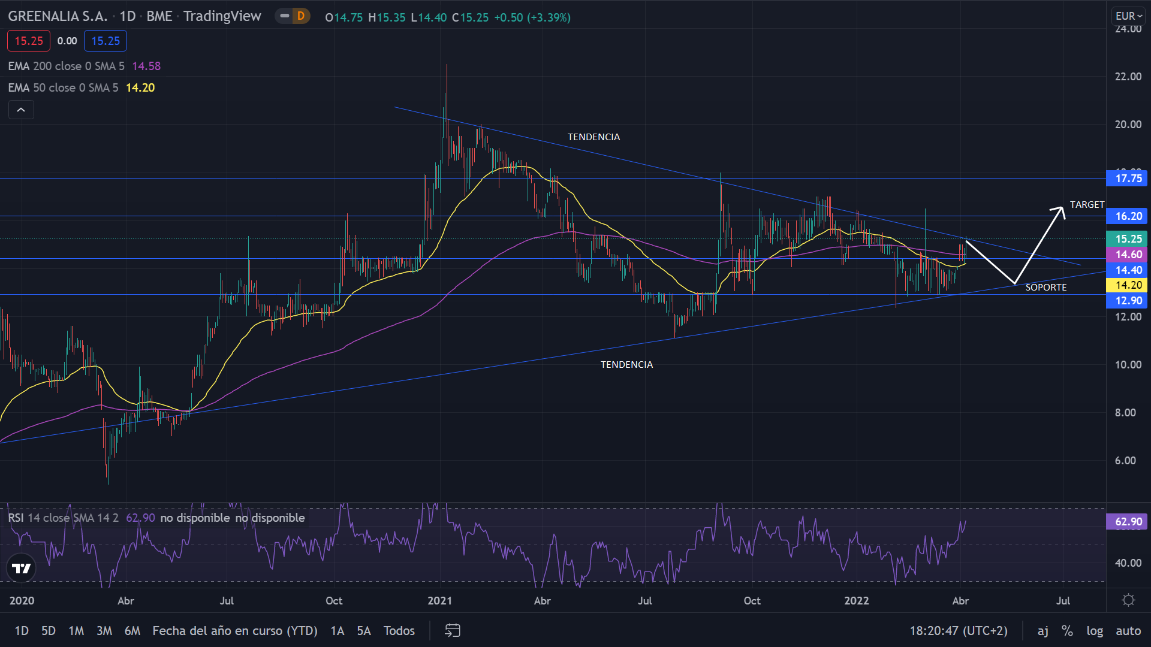The image size is (1151, 647).
Task: Select Fecha del año en curso (YTD)
Action: click(x=235, y=630)
